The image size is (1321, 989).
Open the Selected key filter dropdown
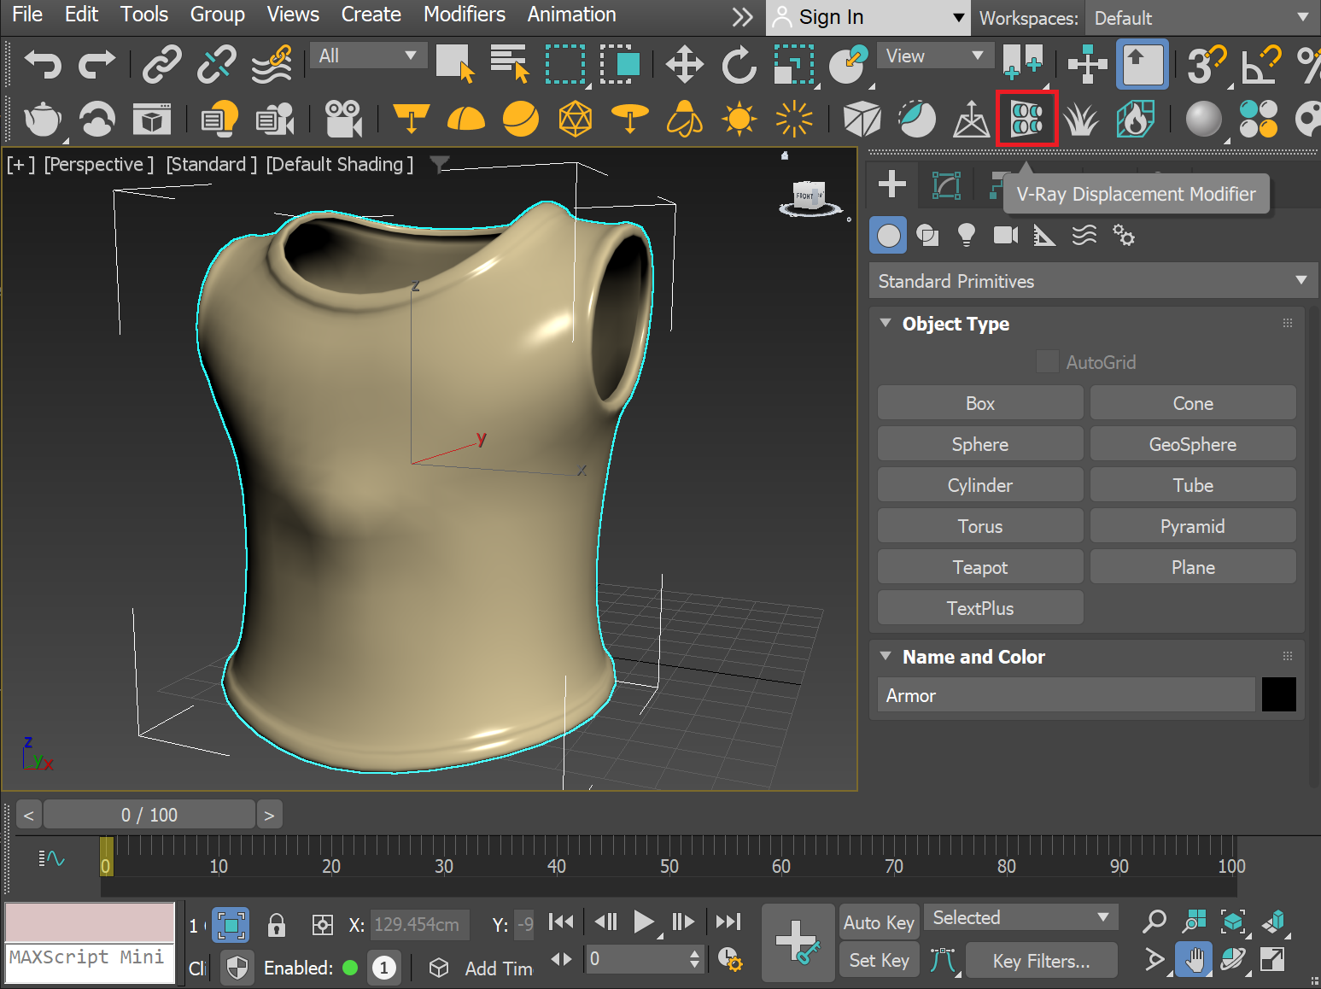(1020, 917)
